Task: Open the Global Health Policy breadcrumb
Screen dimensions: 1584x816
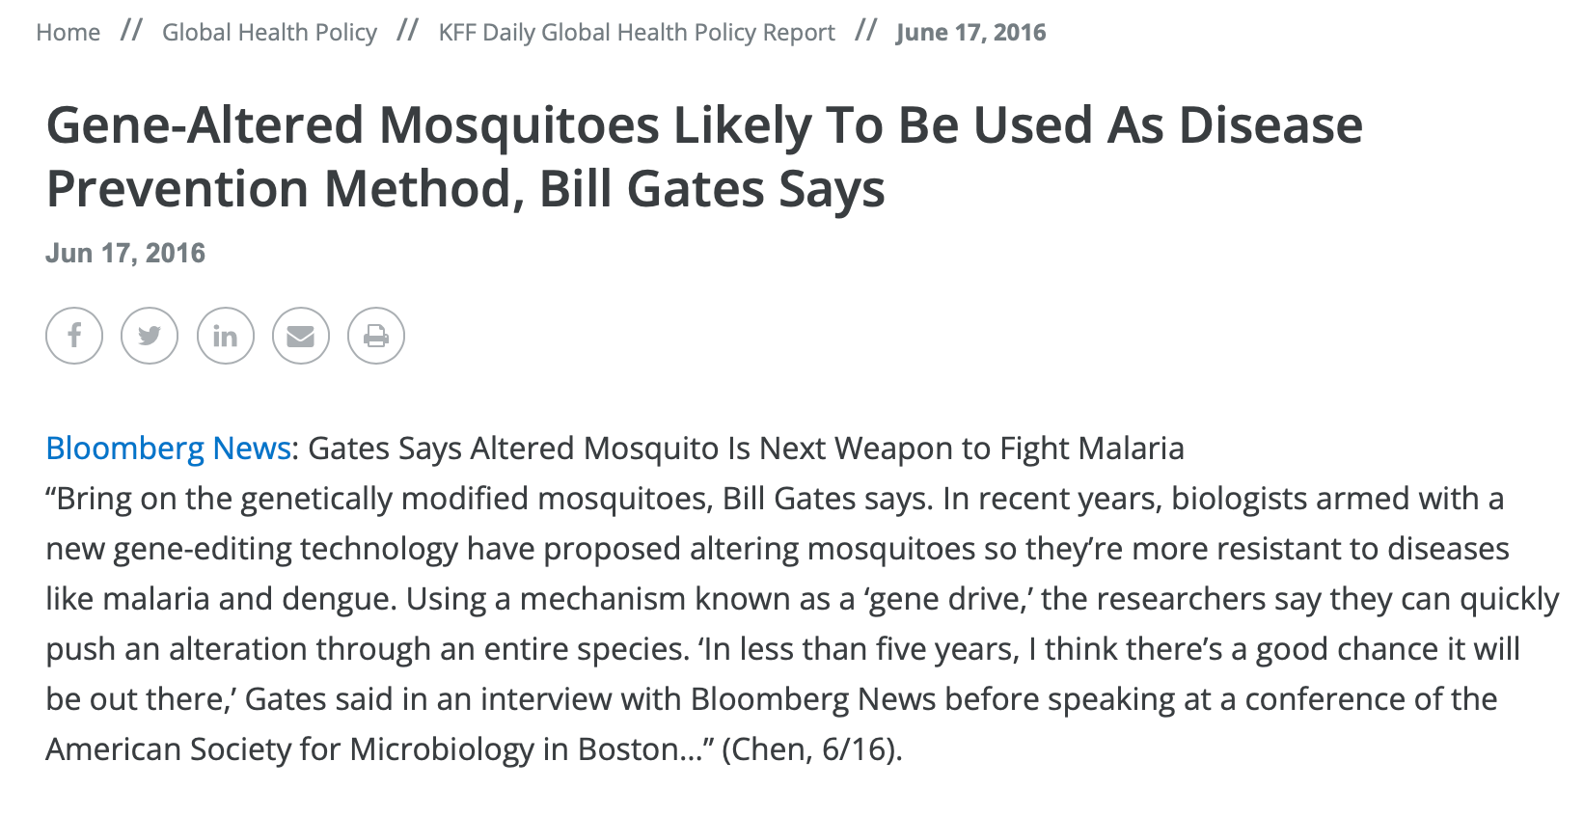Action: [269, 32]
